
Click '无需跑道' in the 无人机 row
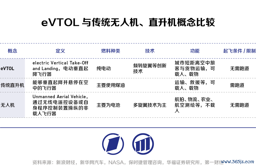(239, 105)
